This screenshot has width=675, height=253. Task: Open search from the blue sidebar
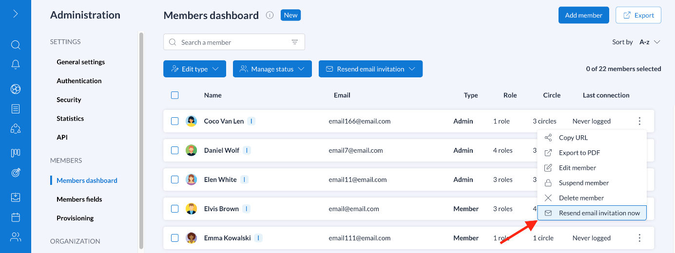coord(16,45)
